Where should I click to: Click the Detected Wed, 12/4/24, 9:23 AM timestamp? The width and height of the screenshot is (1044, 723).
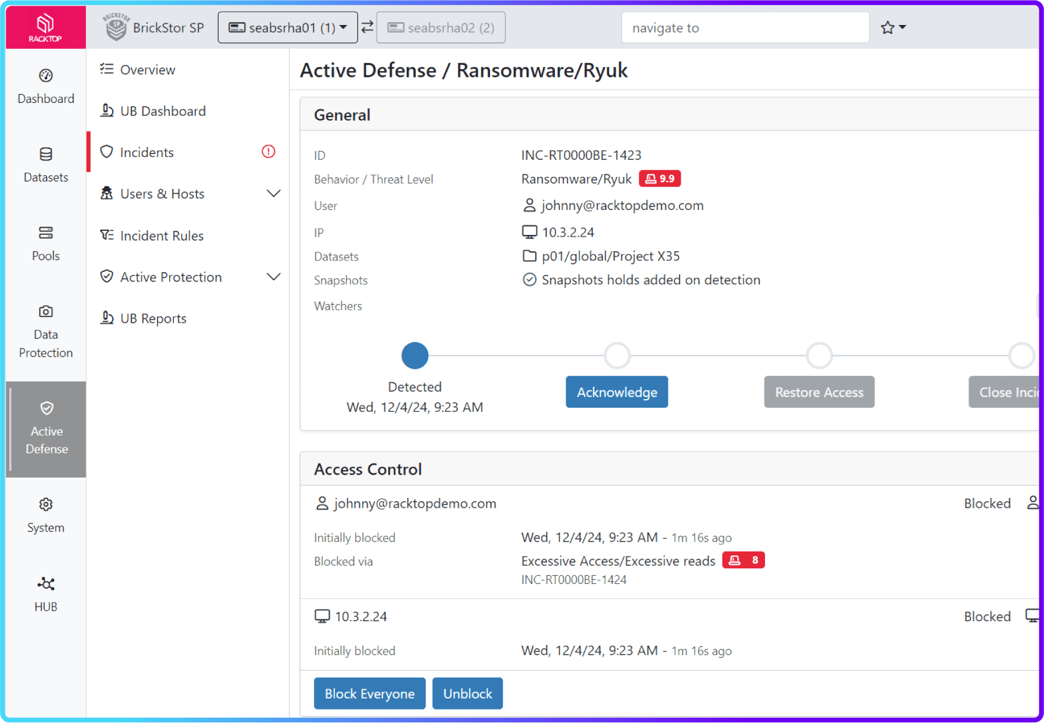click(414, 407)
